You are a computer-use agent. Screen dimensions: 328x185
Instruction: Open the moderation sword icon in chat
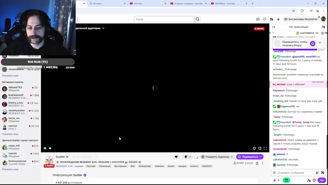(x=309, y=180)
